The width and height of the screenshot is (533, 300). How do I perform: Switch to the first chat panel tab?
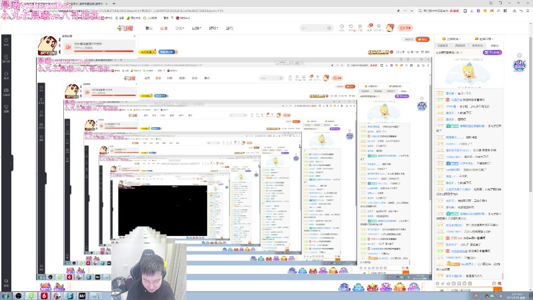click(x=443, y=45)
